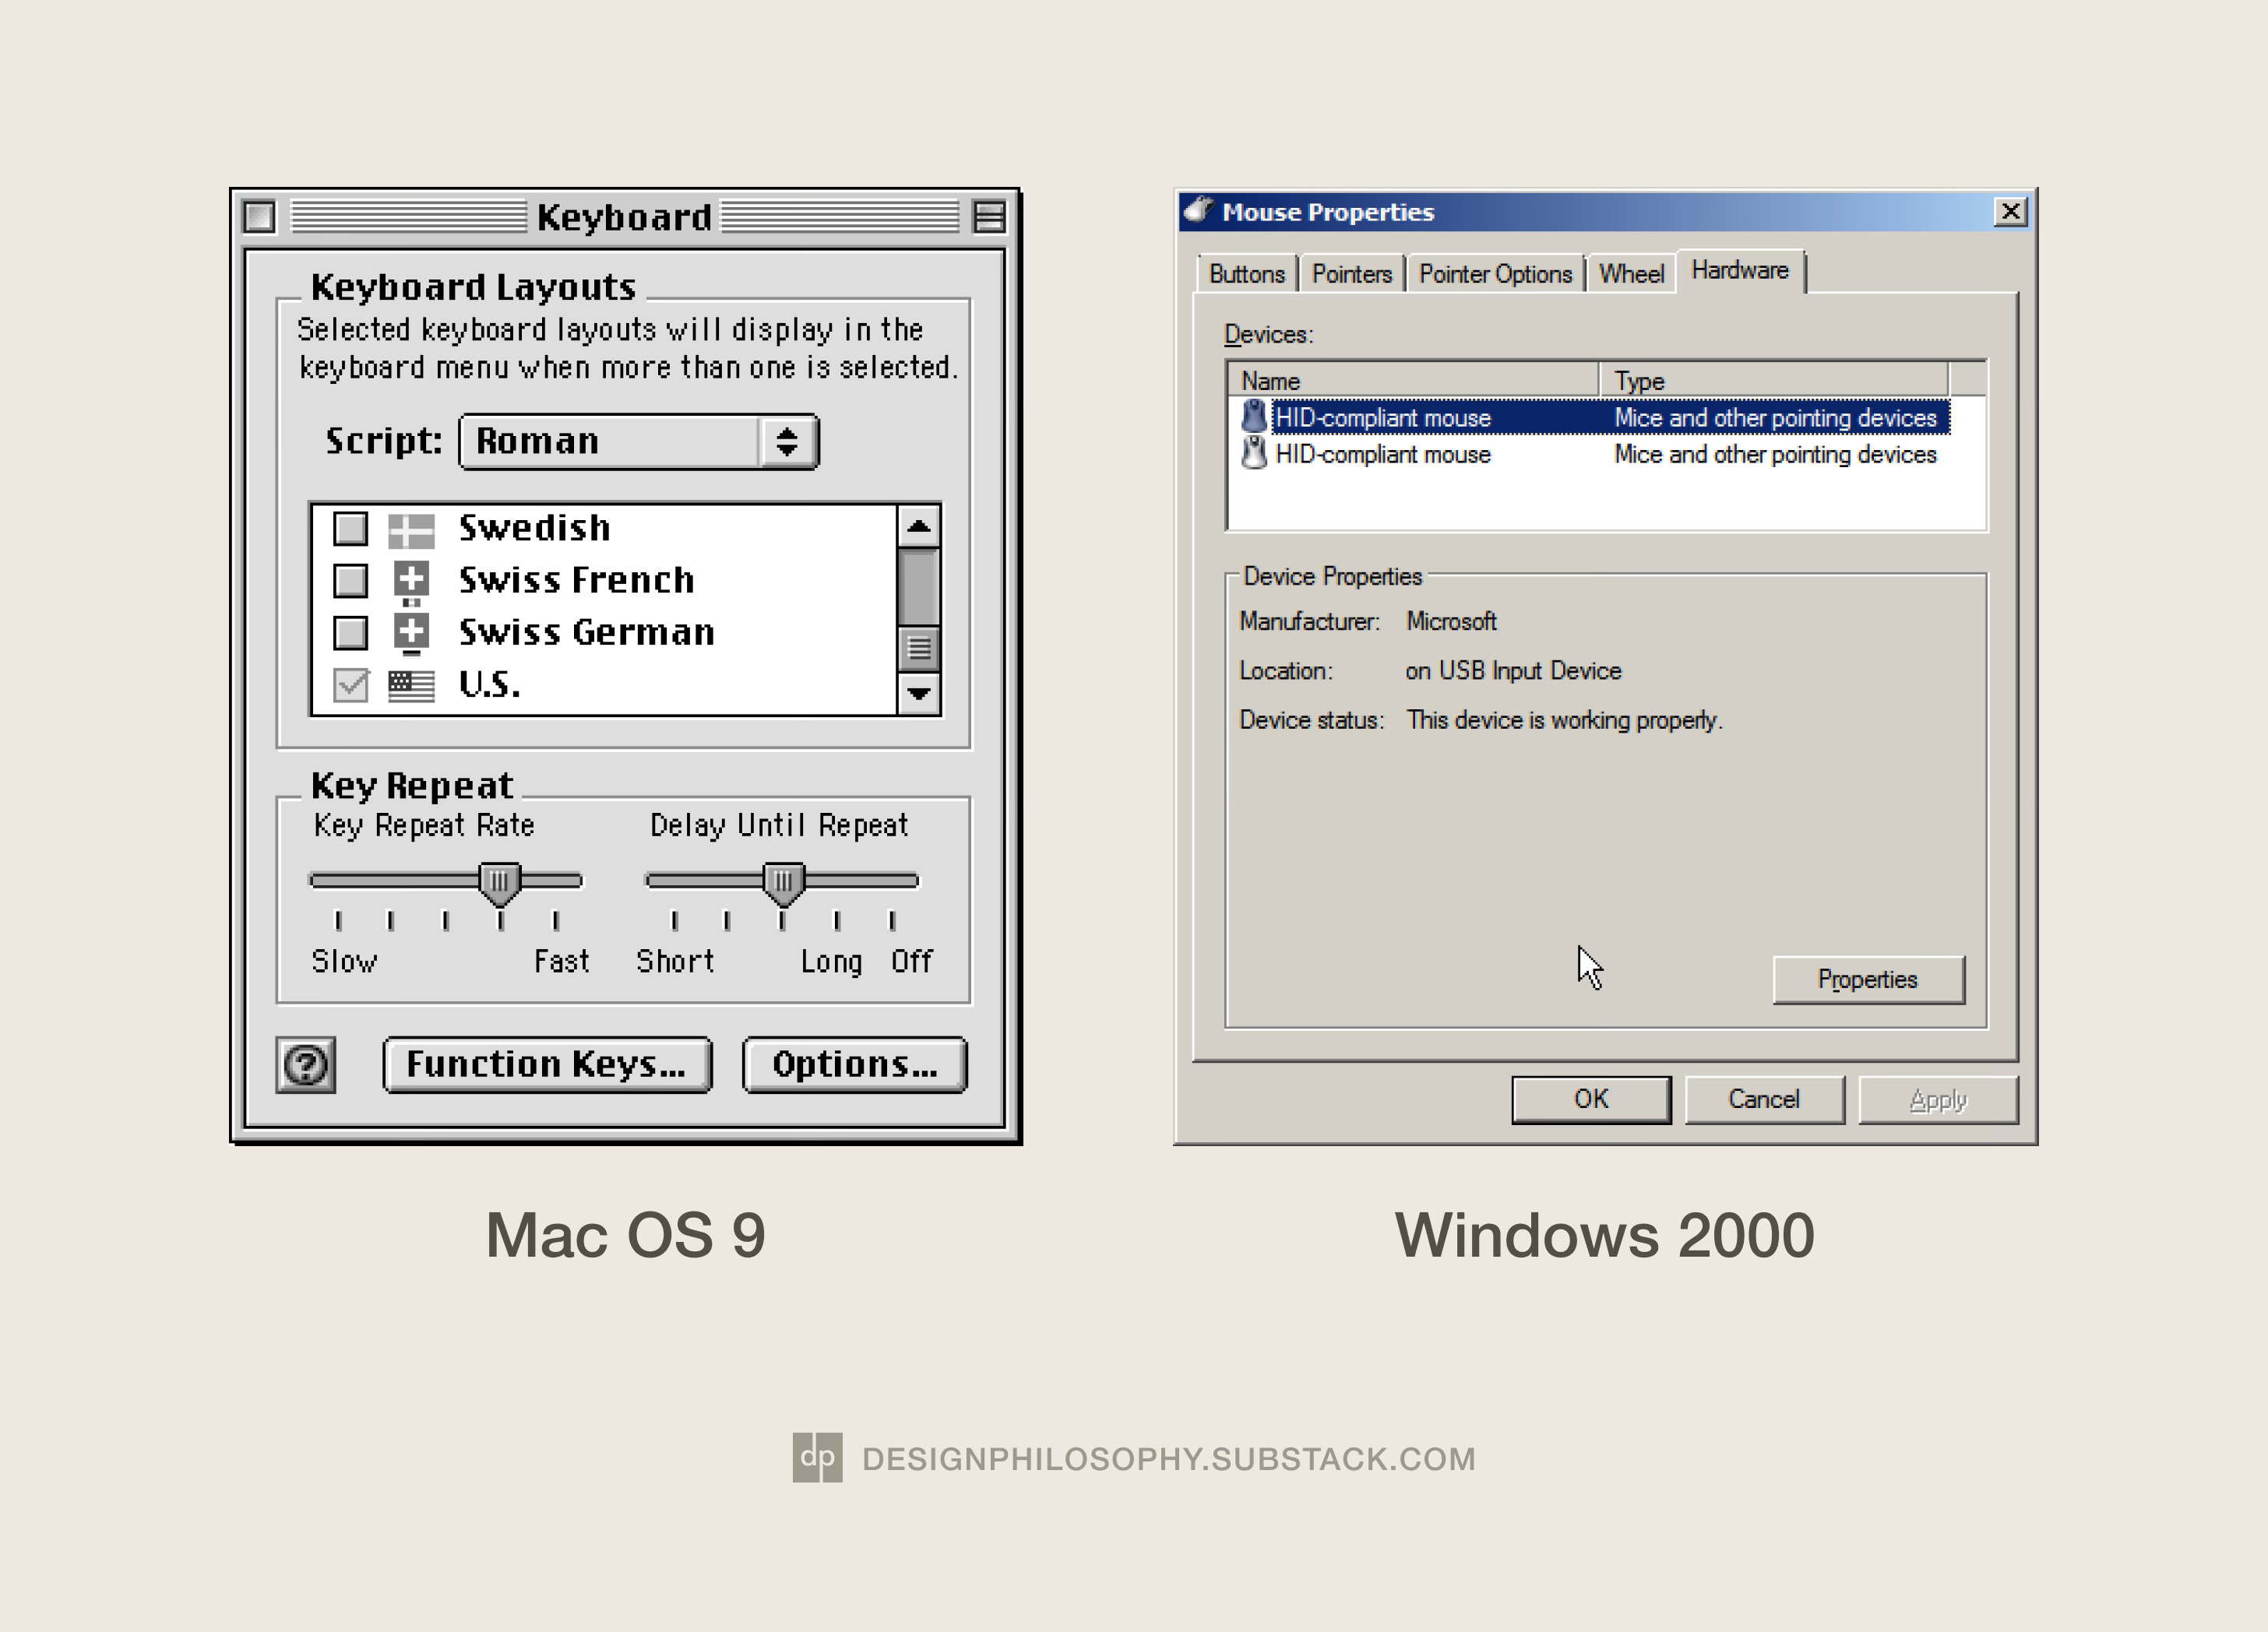
Task: Click the layout list scroll up arrow
Action: (918, 526)
